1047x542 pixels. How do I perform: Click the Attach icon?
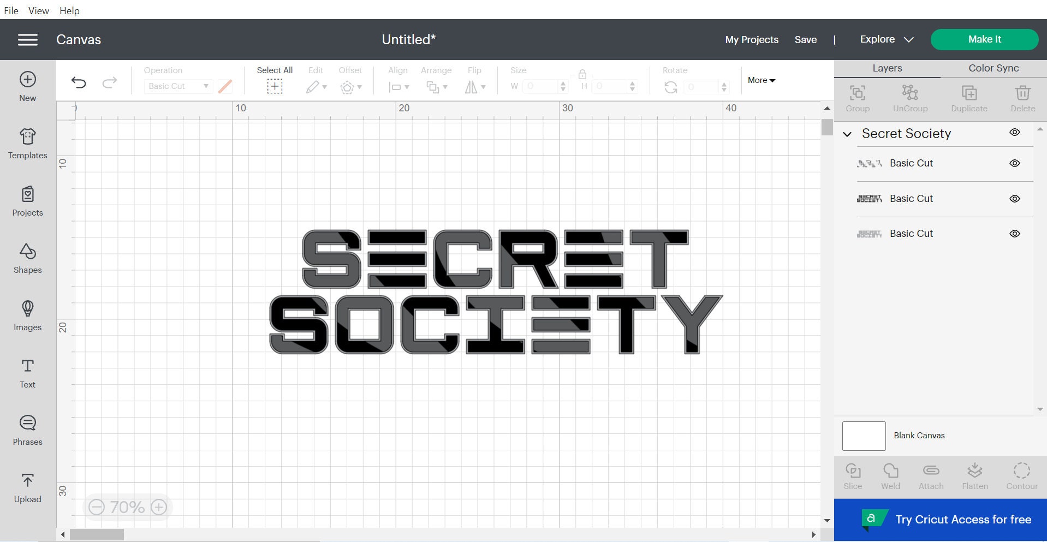931,473
